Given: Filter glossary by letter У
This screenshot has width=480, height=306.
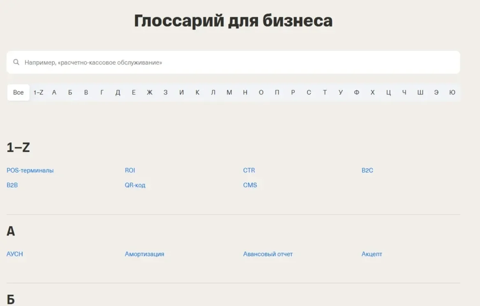Looking at the screenshot, I should [341, 92].
